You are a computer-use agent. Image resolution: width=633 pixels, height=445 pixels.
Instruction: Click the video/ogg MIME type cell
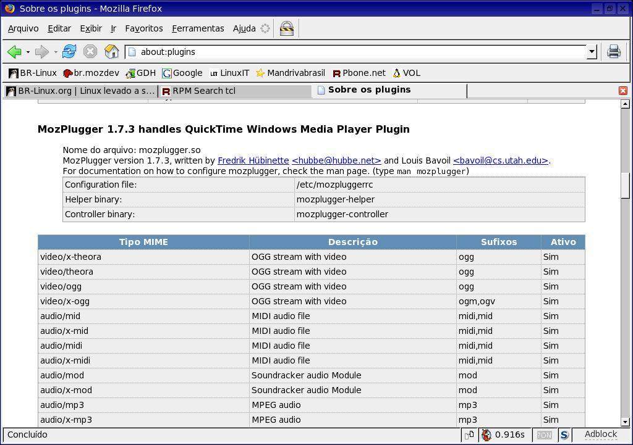pyautogui.click(x=143, y=286)
